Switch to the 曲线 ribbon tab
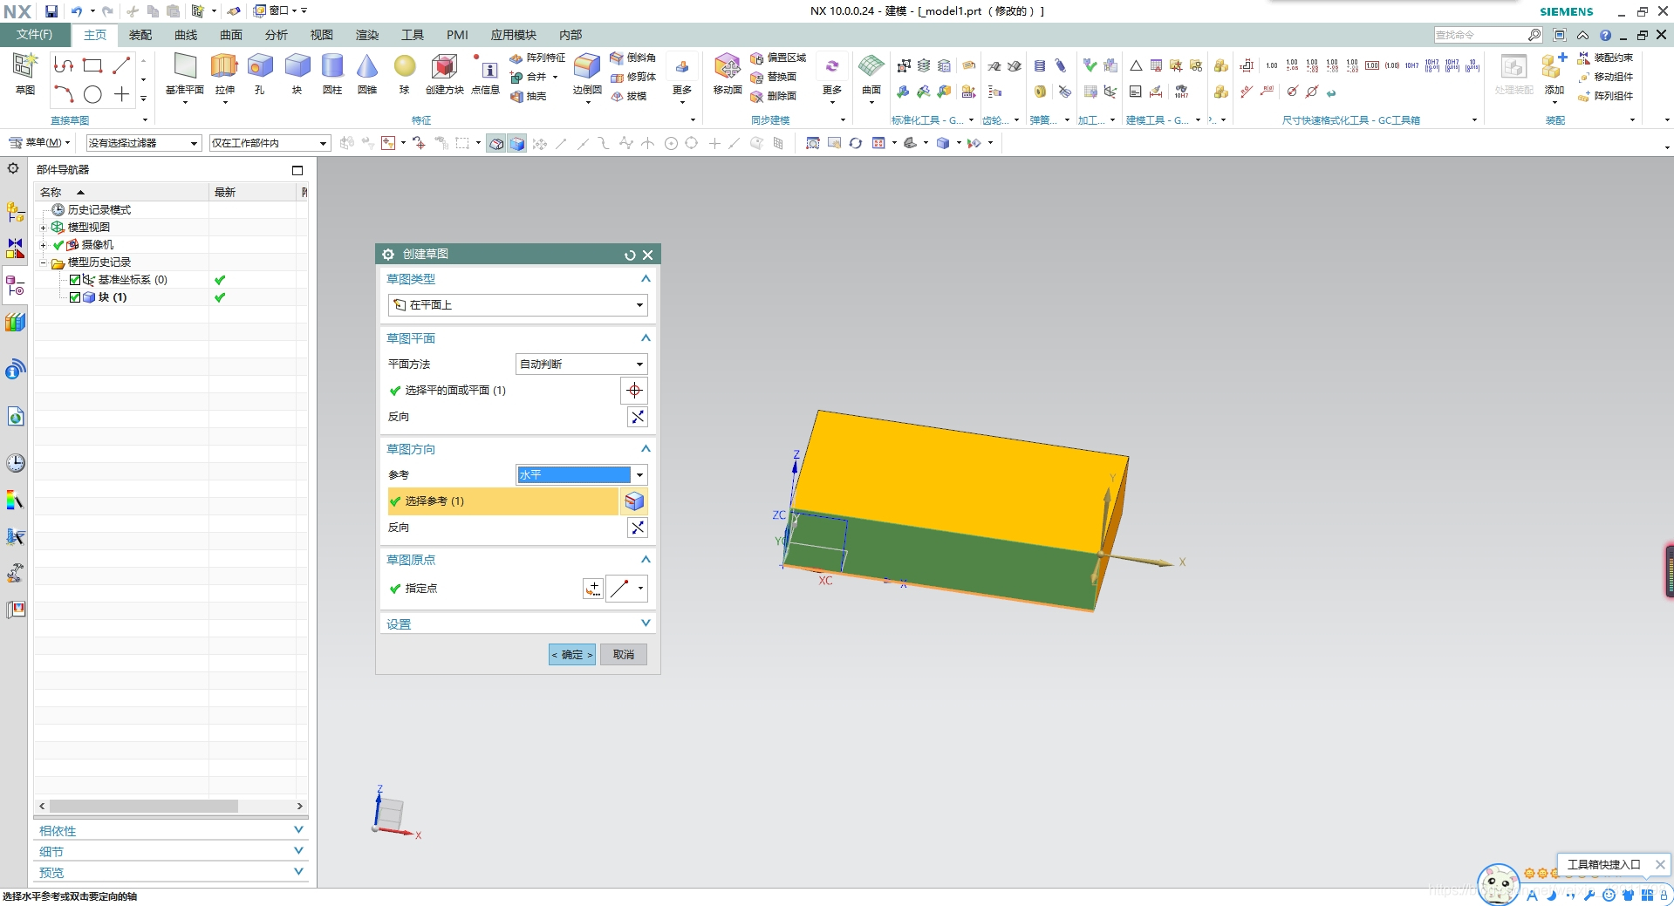 point(186,35)
